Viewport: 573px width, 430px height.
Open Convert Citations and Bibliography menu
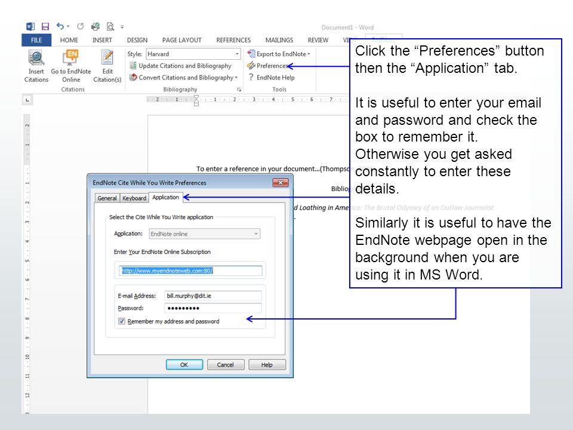tap(183, 78)
